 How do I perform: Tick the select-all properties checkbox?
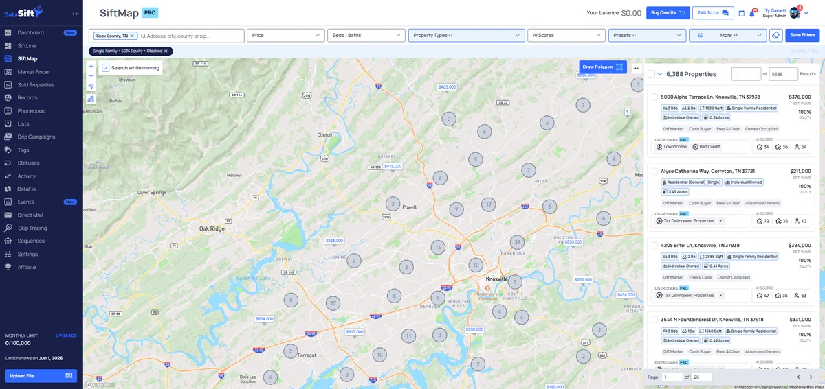click(x=651, y=74)
